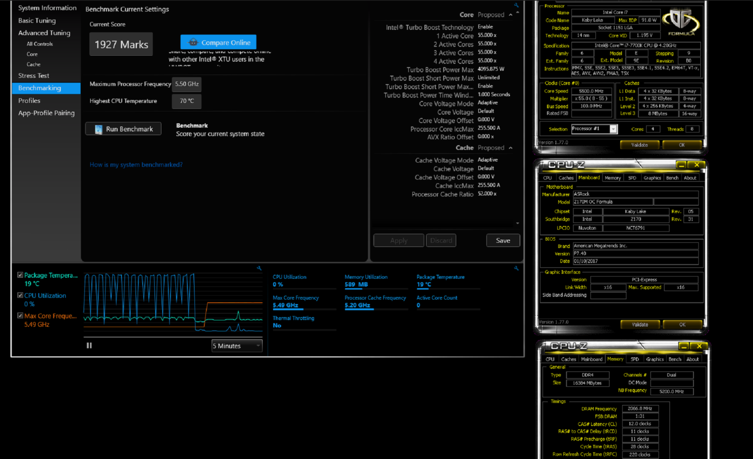Click wrench icon above monitoring graph
This screenshot has height=459, width=753.
pyautogui.click(x=259, y=268)
